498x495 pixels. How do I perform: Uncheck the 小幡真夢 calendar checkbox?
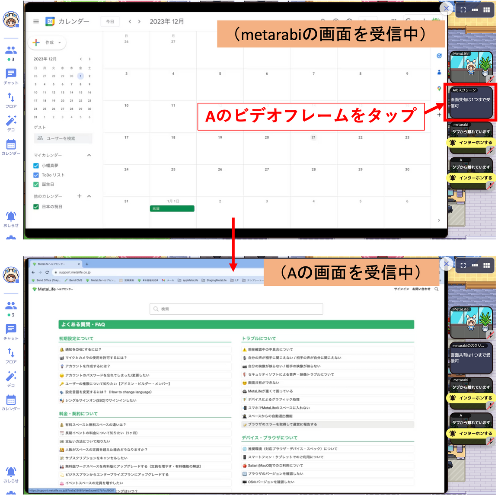pos(36,166)
